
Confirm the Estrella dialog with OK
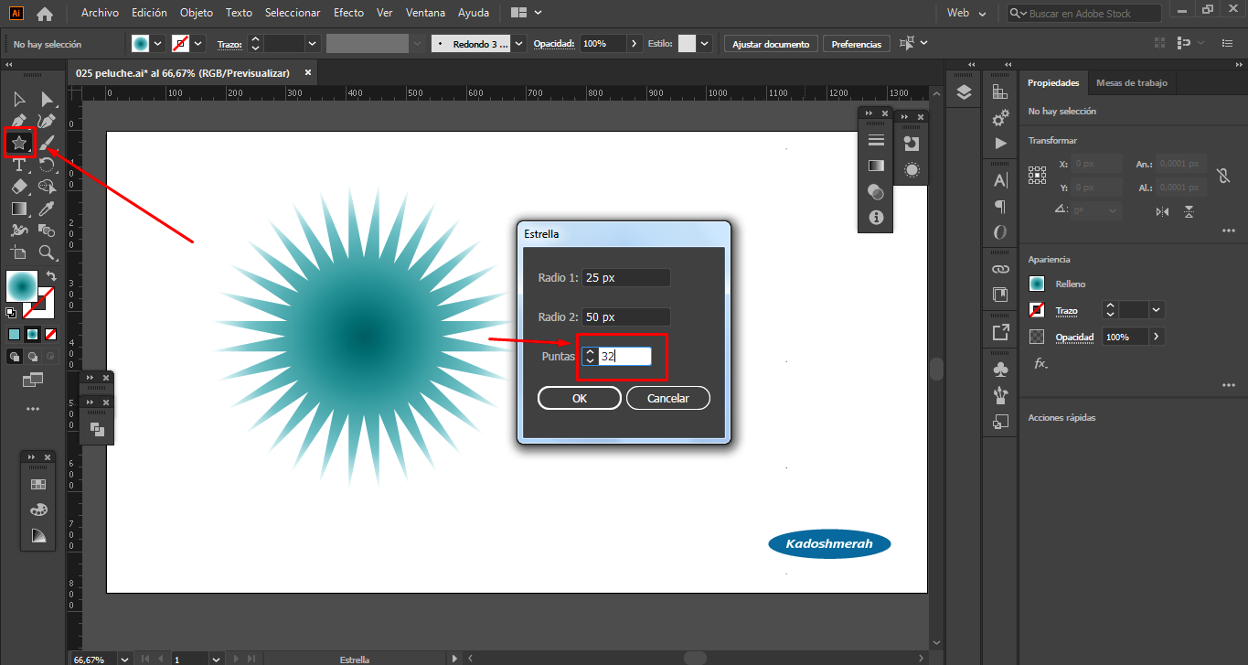[580, 398]
